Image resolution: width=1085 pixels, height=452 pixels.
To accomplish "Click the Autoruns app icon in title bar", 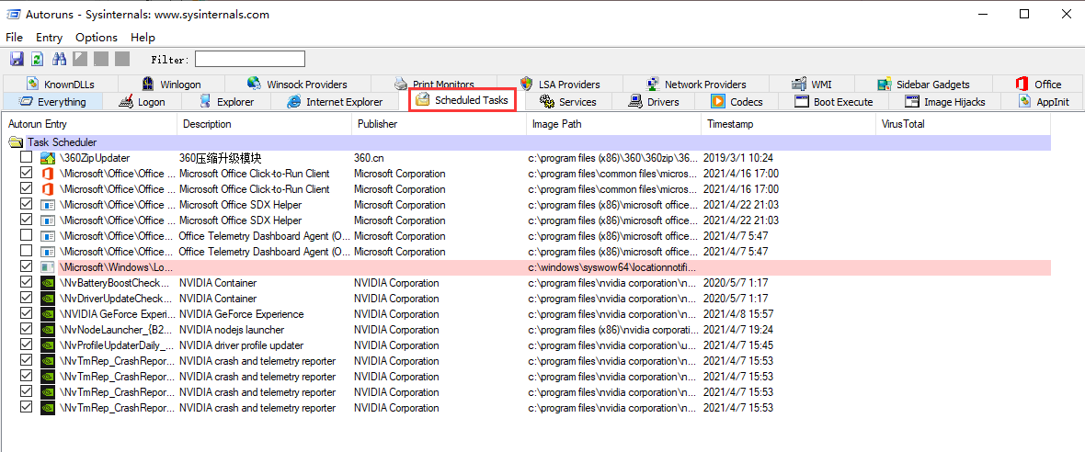I will click(13, 14).
